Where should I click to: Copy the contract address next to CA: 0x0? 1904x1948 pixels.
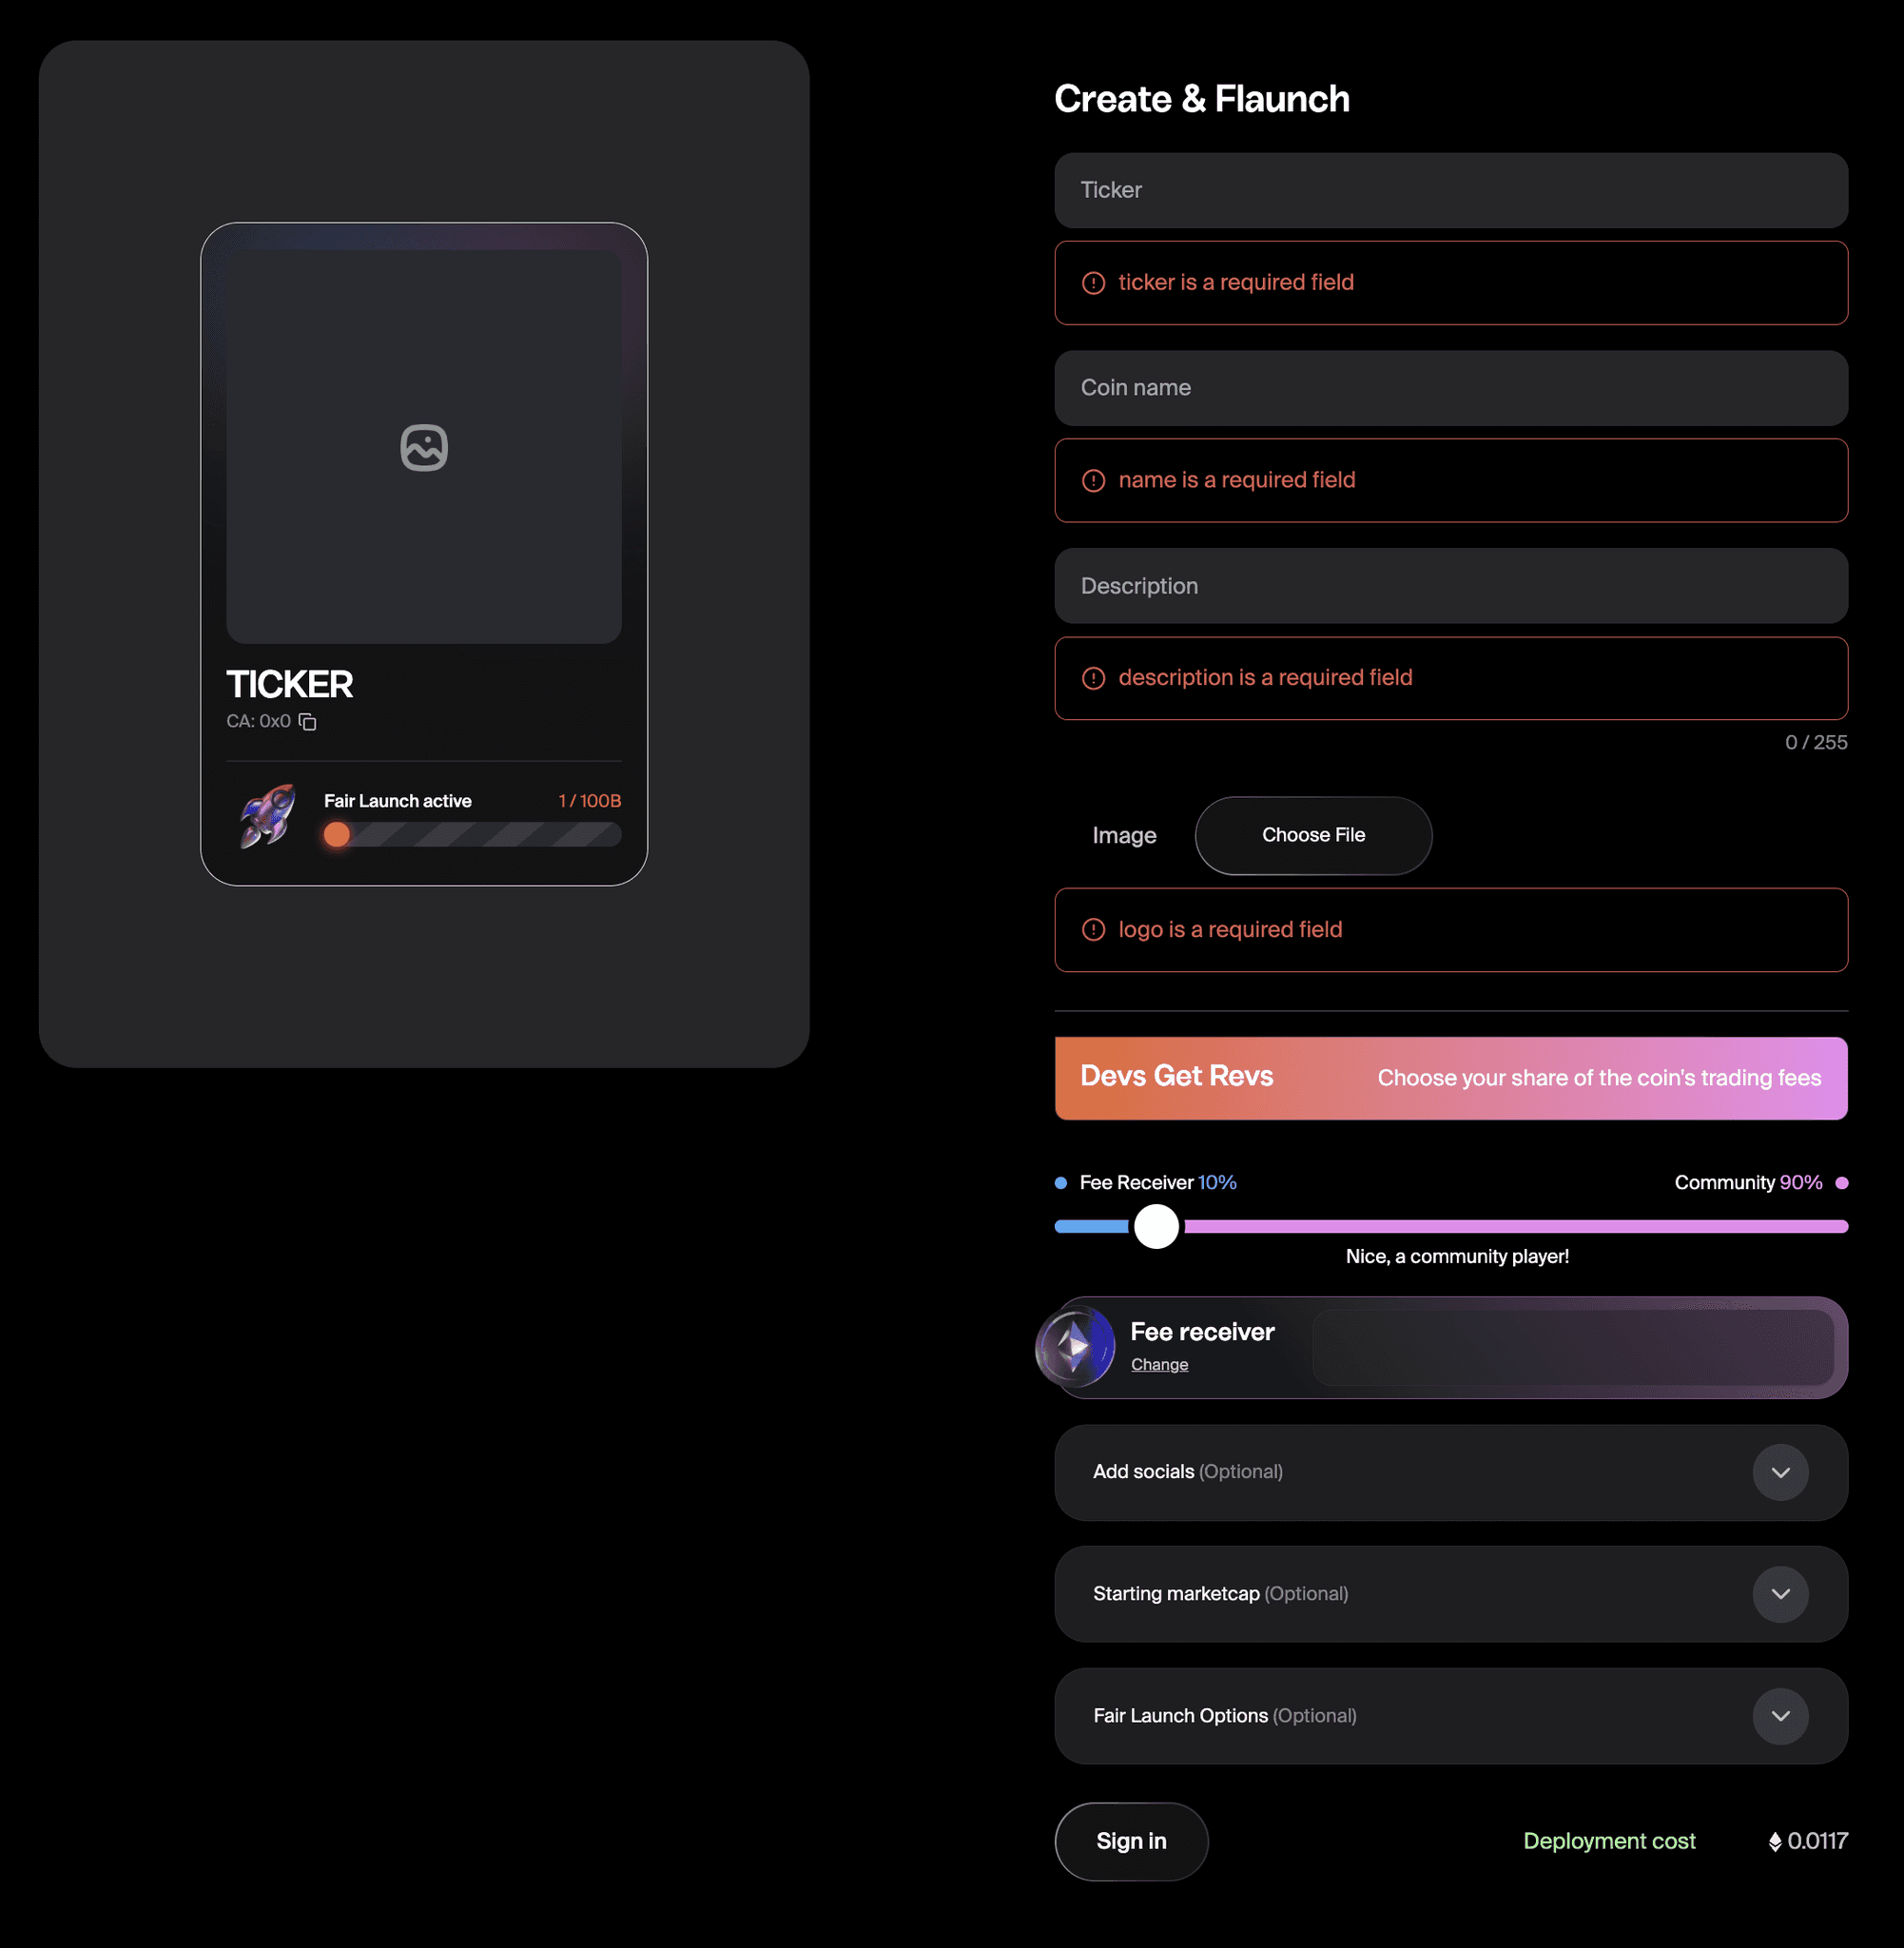coord(307,721)
